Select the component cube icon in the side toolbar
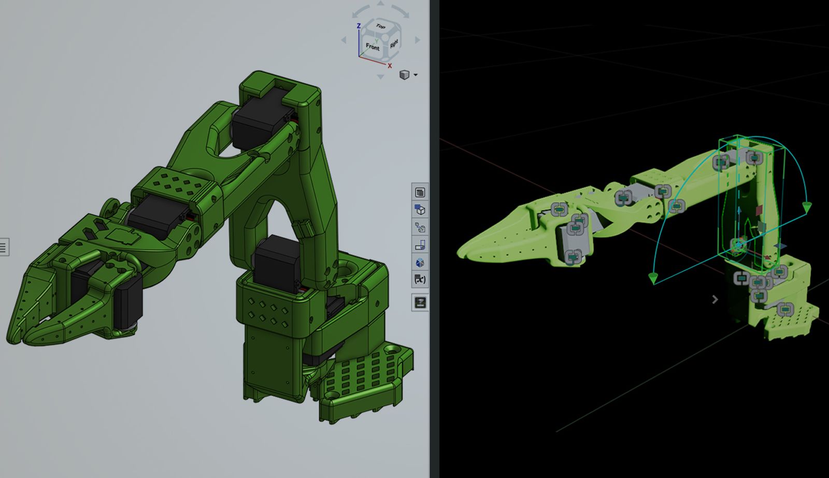829x478 pixels. pos(421,209)
